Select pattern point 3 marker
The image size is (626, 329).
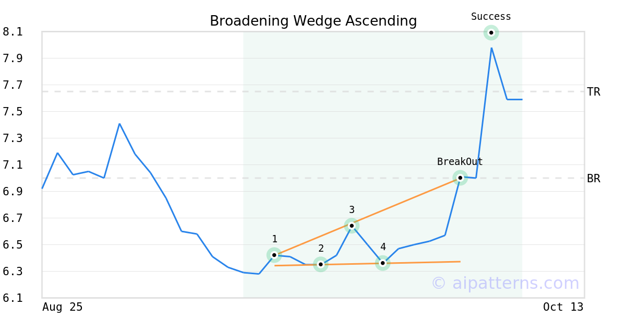[x=352, y=226]
